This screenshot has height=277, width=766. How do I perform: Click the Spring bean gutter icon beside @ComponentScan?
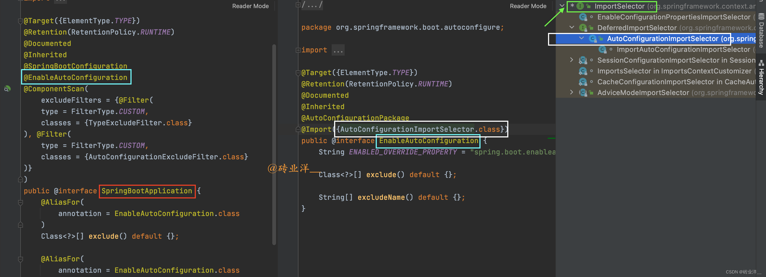[x=8, y=89]
